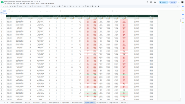Open text rotation dropdown
Screen dimensions: 185x104
(80, 6)
